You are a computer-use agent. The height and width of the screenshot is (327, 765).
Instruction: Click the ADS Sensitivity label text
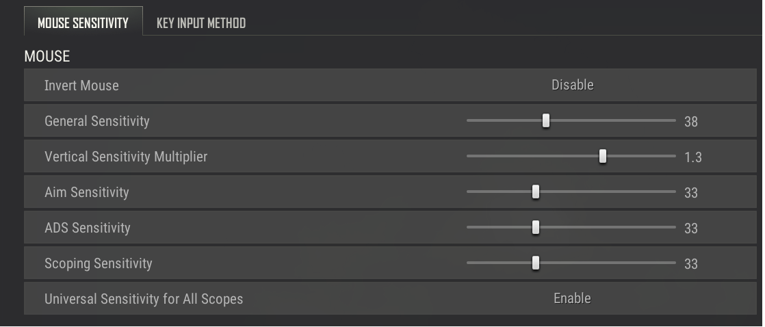tap(87, 228)
